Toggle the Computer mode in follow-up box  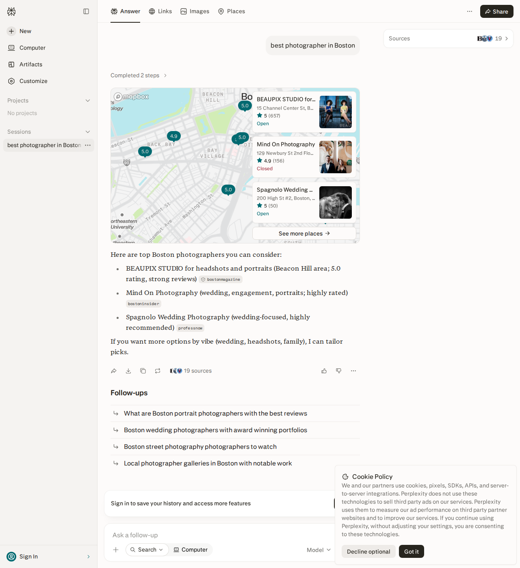(x=191, y=550)
